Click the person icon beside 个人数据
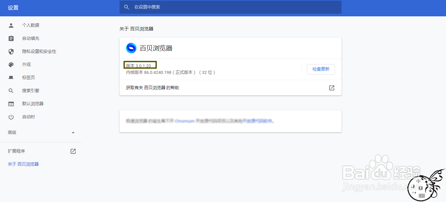 coord(11,25)
